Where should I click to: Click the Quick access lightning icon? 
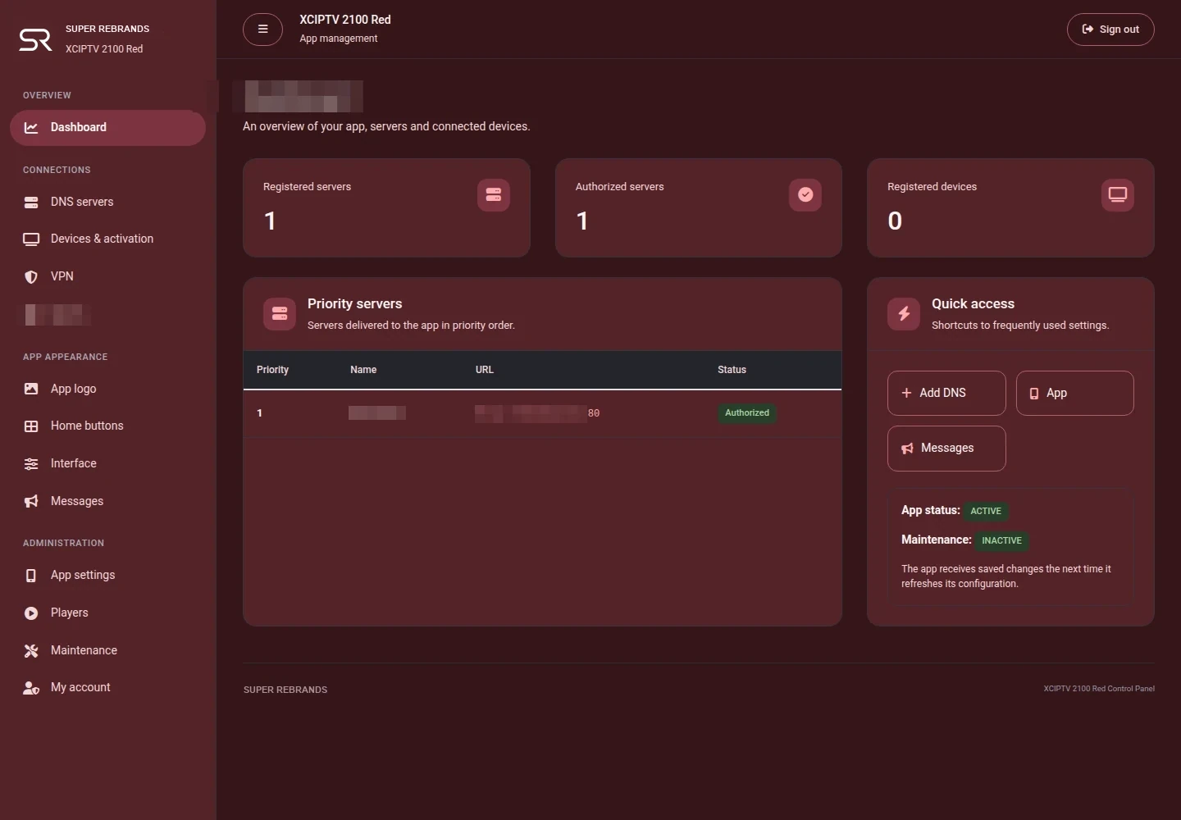click(904, 314)
